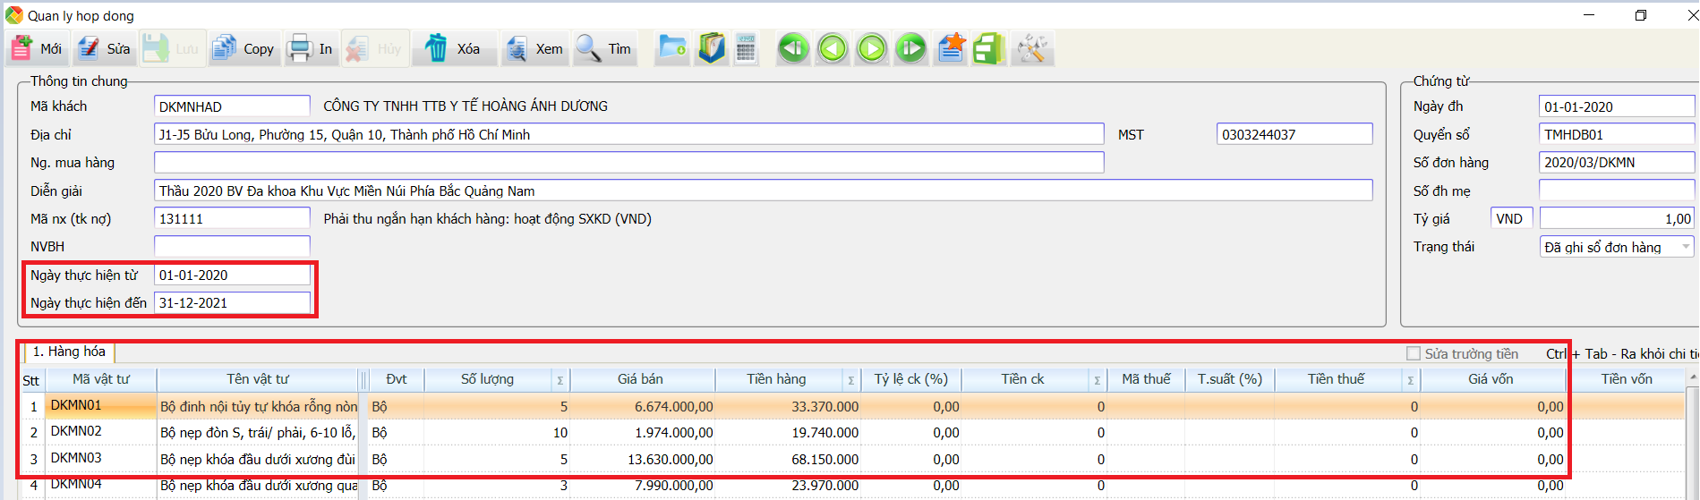Switch to the 1. Hàng hóa tab

click(69, 352)
